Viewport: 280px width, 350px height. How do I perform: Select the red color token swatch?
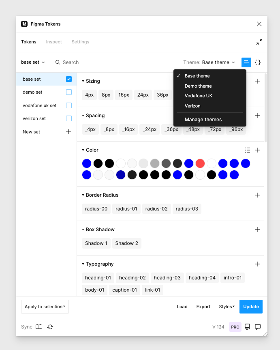pyautogui.click(x=200, y=163)
